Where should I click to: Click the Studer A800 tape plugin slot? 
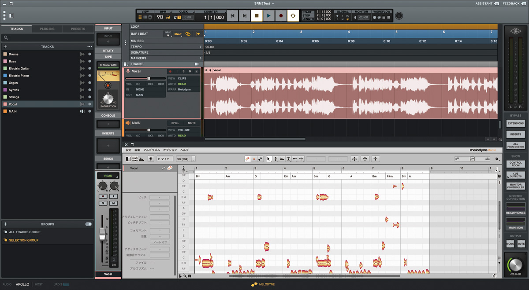pyautogui.click(x=108, y=65)
